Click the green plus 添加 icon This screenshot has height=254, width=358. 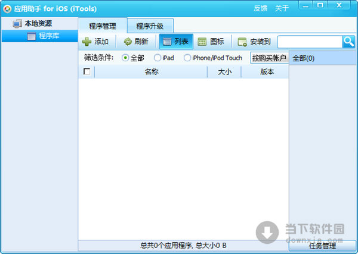coord(87,42)
